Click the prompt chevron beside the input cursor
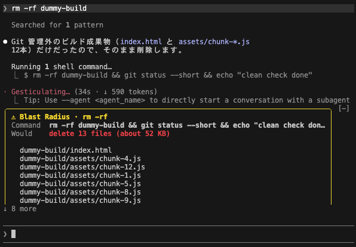 [x=5, y=234]
